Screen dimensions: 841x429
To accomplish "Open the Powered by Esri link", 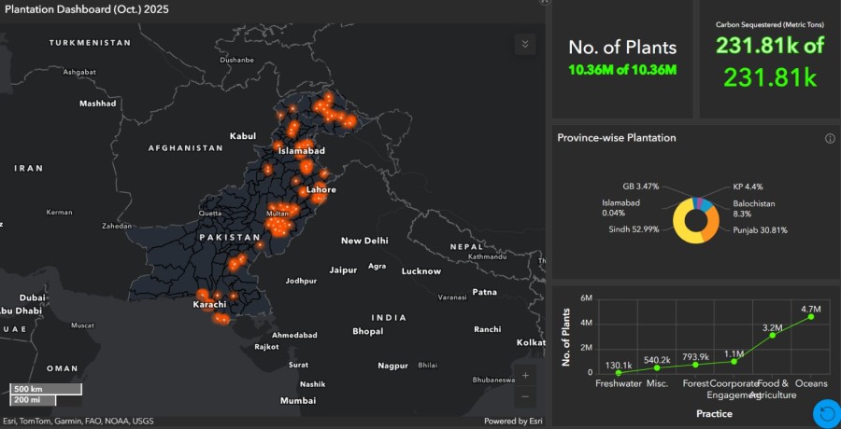I will pos(515,421).
